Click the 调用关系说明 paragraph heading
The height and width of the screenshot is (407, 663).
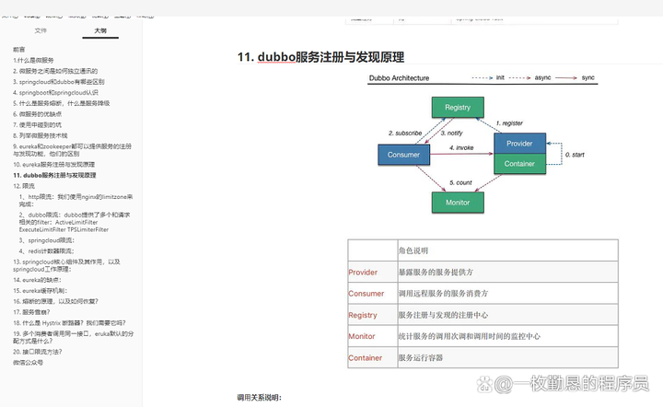[x=259, y=397]
